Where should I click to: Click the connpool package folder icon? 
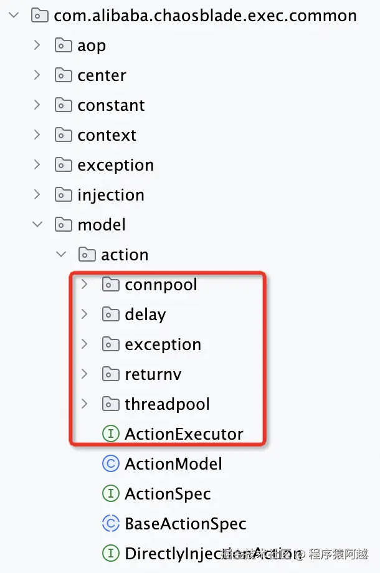pos(110,285)
